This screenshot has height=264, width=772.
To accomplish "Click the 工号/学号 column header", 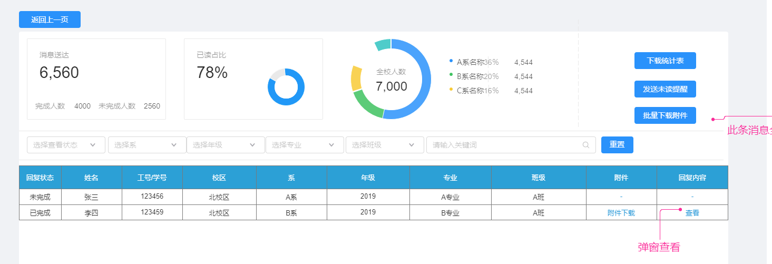I will click(152, 178).
